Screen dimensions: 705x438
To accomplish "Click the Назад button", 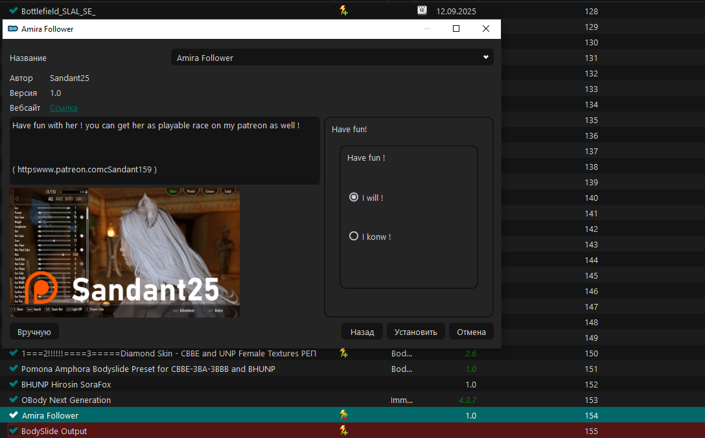I will coord(362,332).
